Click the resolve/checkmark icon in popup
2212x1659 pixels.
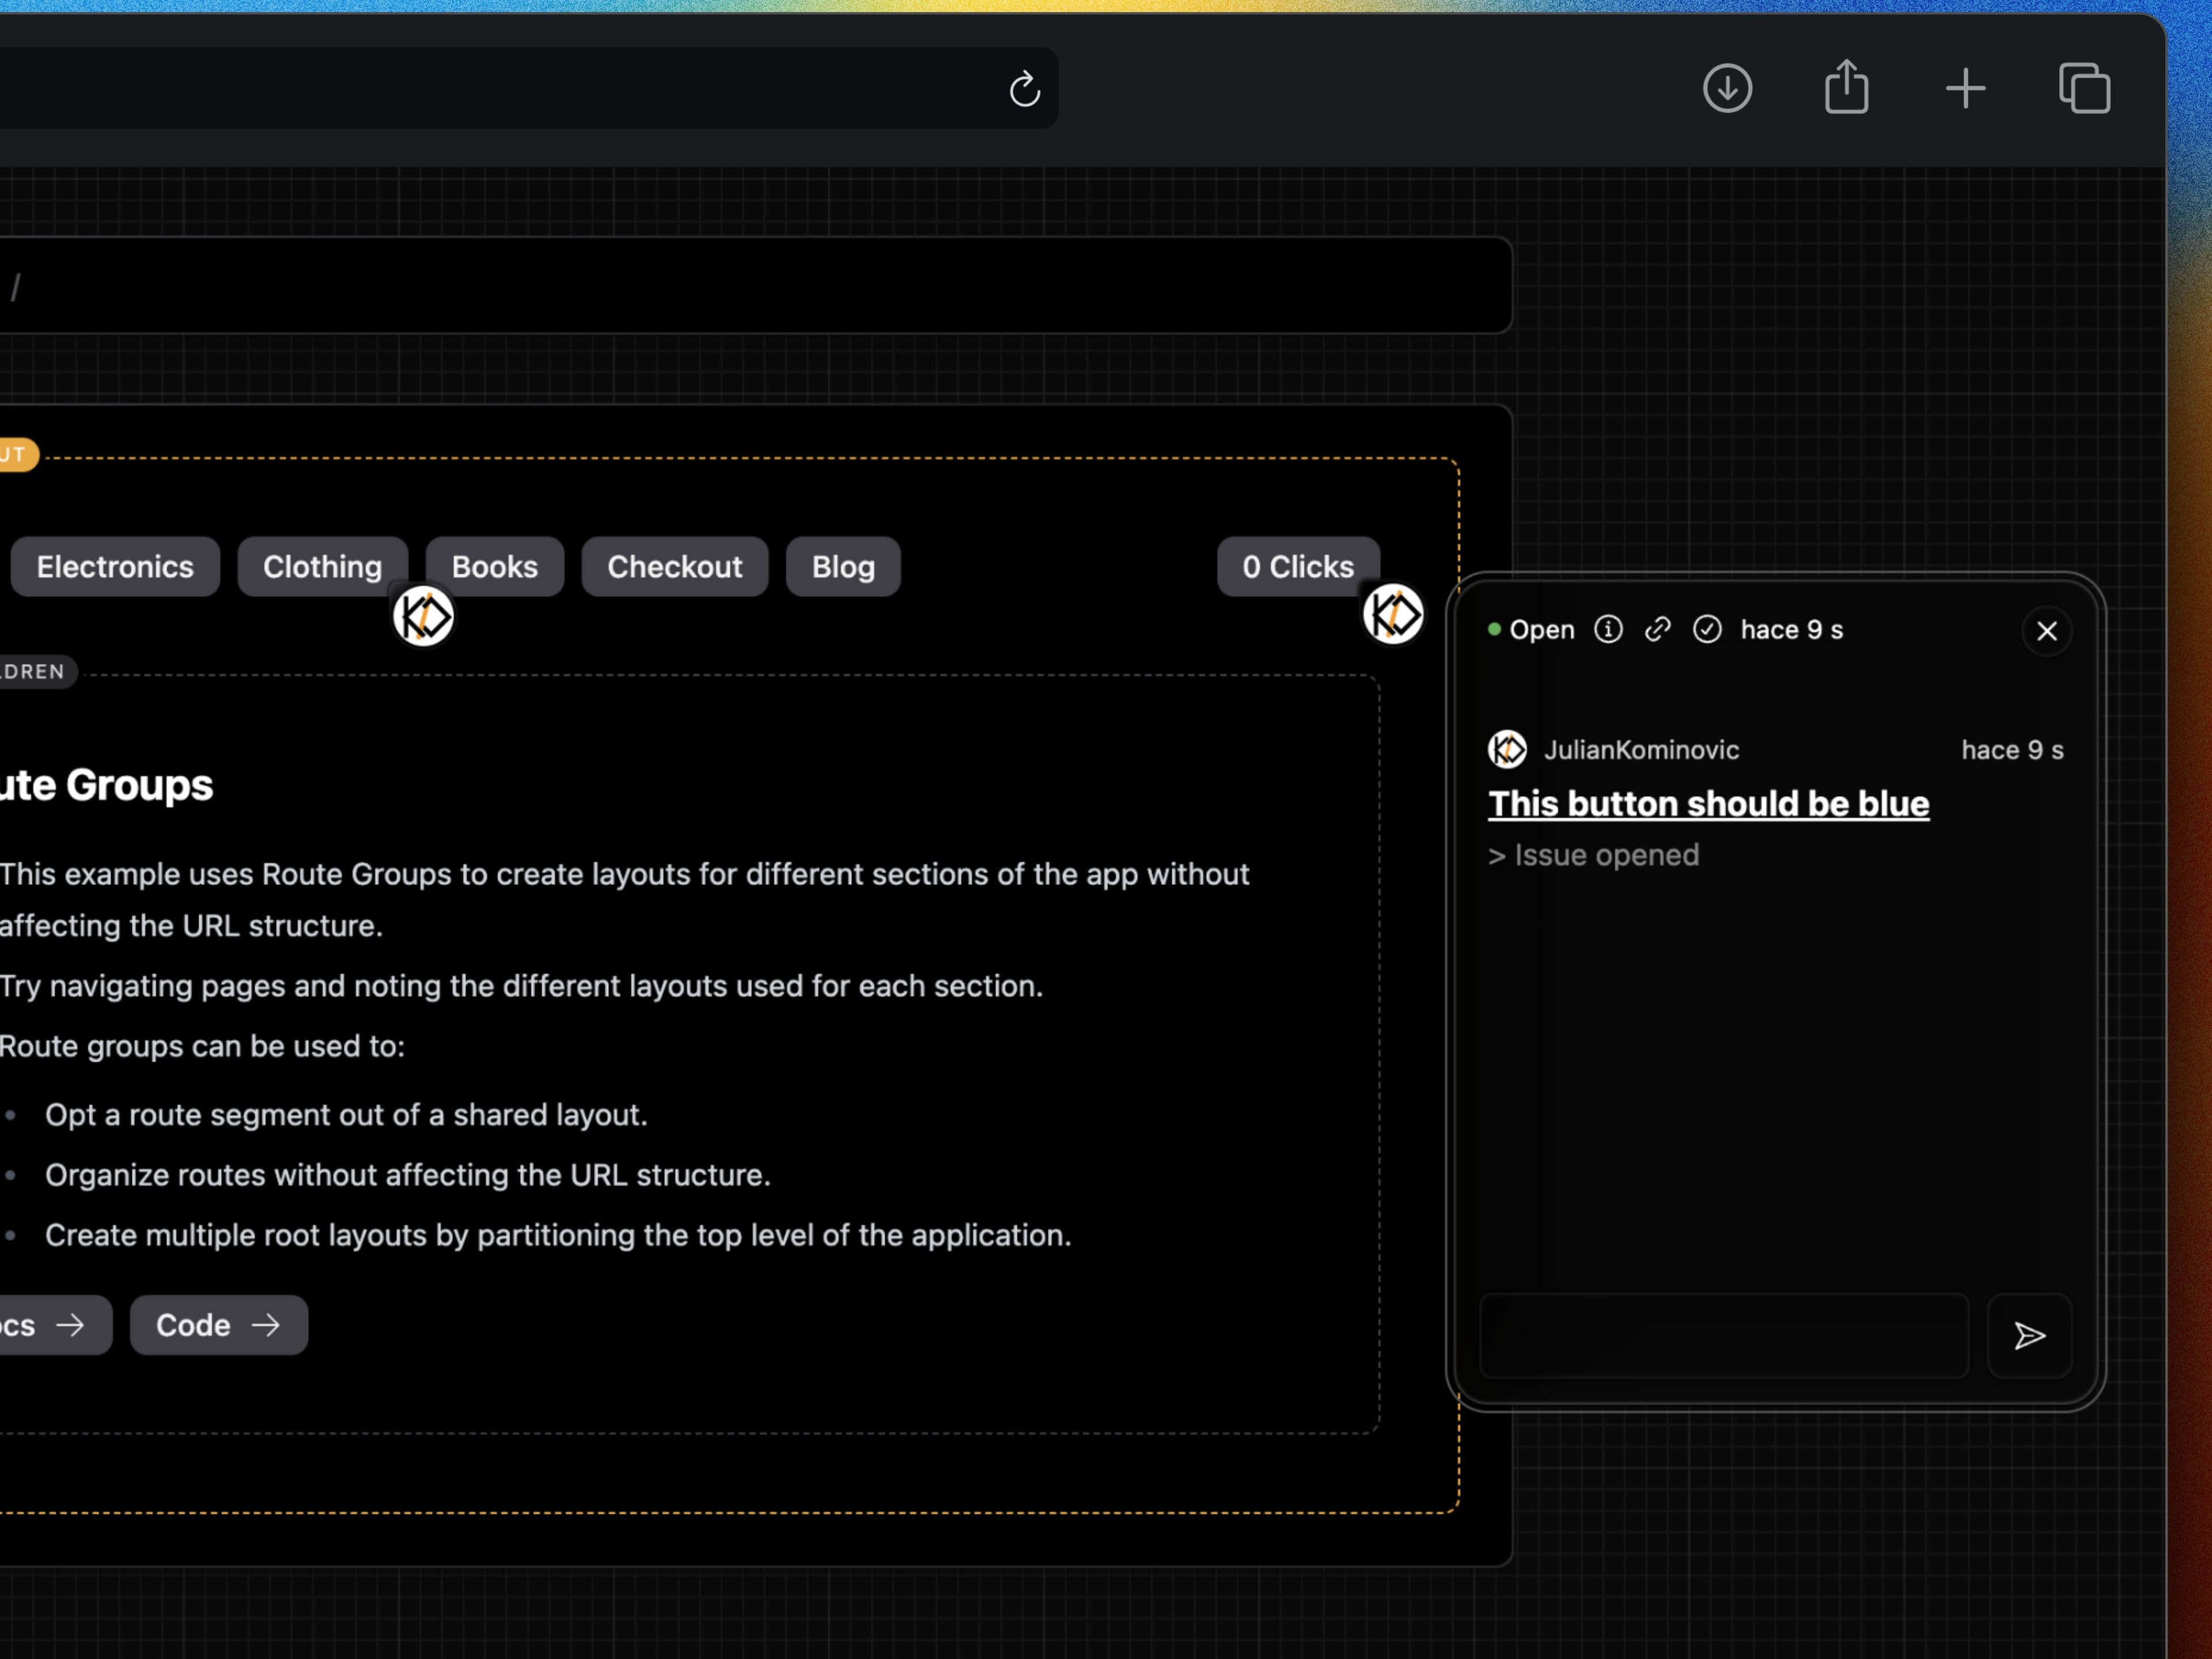[1707, 629]
